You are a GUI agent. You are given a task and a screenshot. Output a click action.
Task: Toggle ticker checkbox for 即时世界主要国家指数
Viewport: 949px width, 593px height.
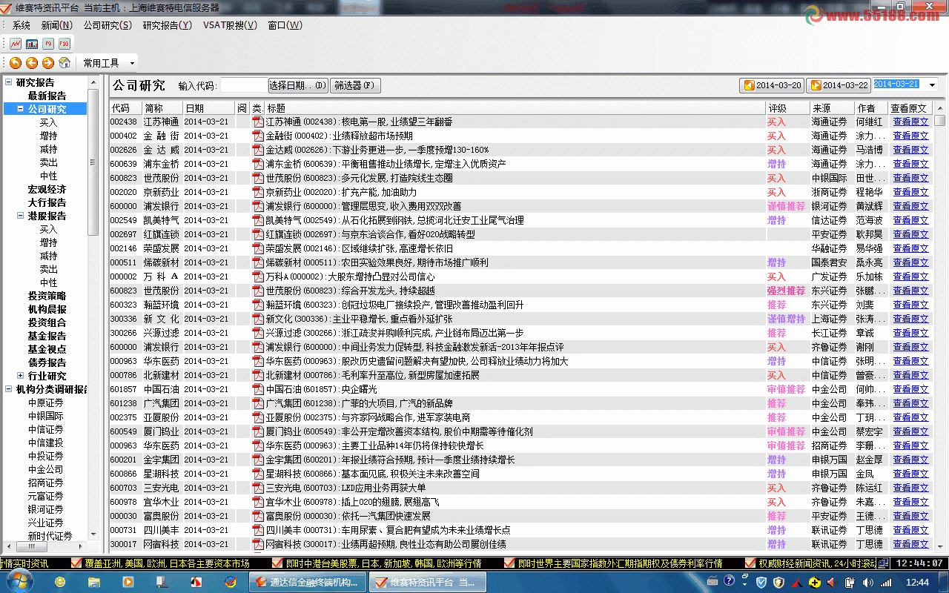pos(509,563)
